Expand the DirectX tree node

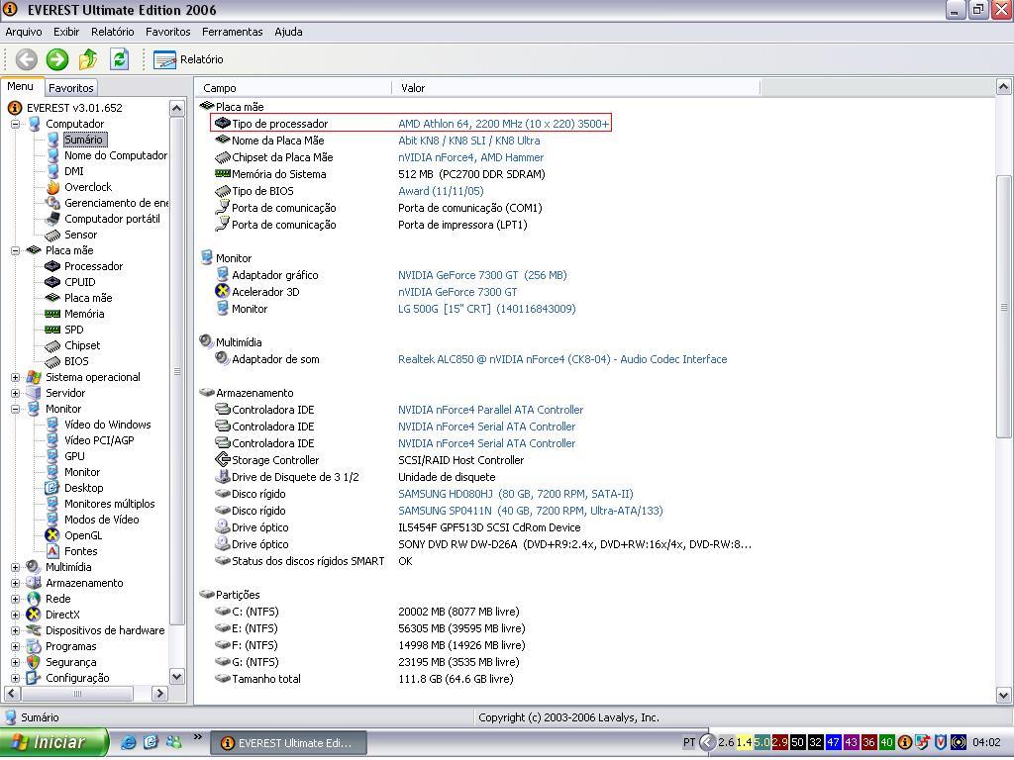pos(16,615)
